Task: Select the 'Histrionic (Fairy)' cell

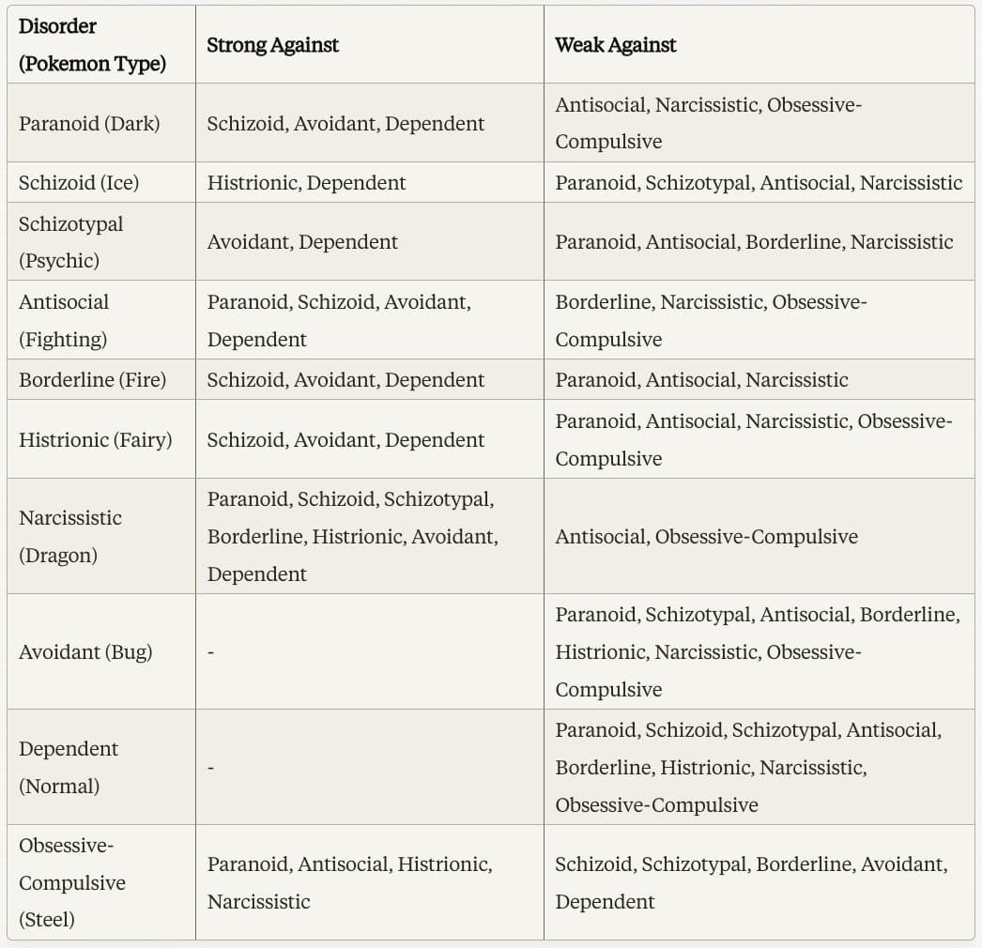Action: point(96,439)
